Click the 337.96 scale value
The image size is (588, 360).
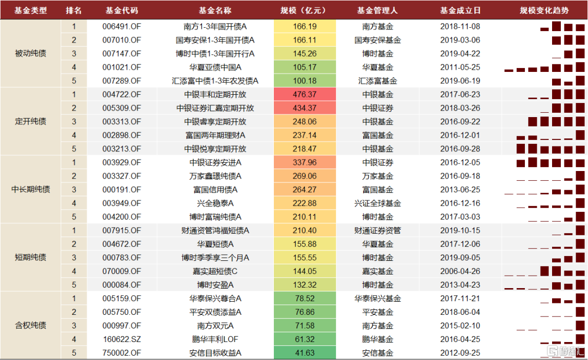304,162
